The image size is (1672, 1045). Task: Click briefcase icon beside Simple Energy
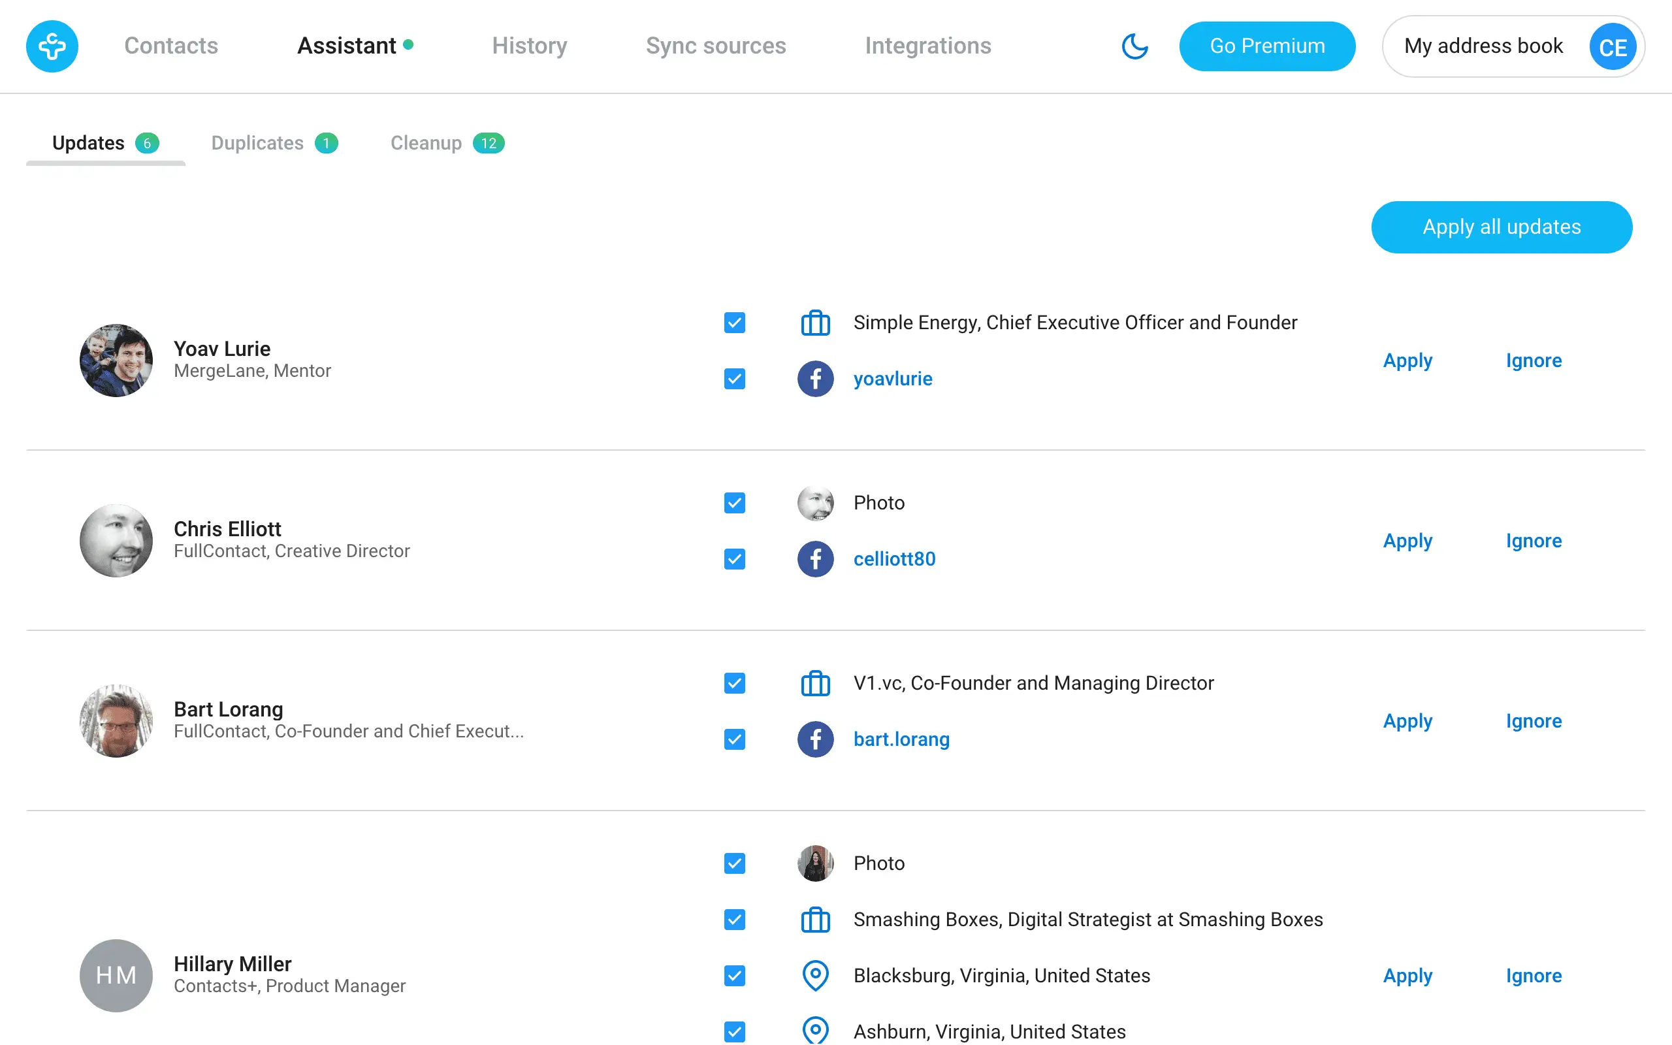click(x=815, y=323)
